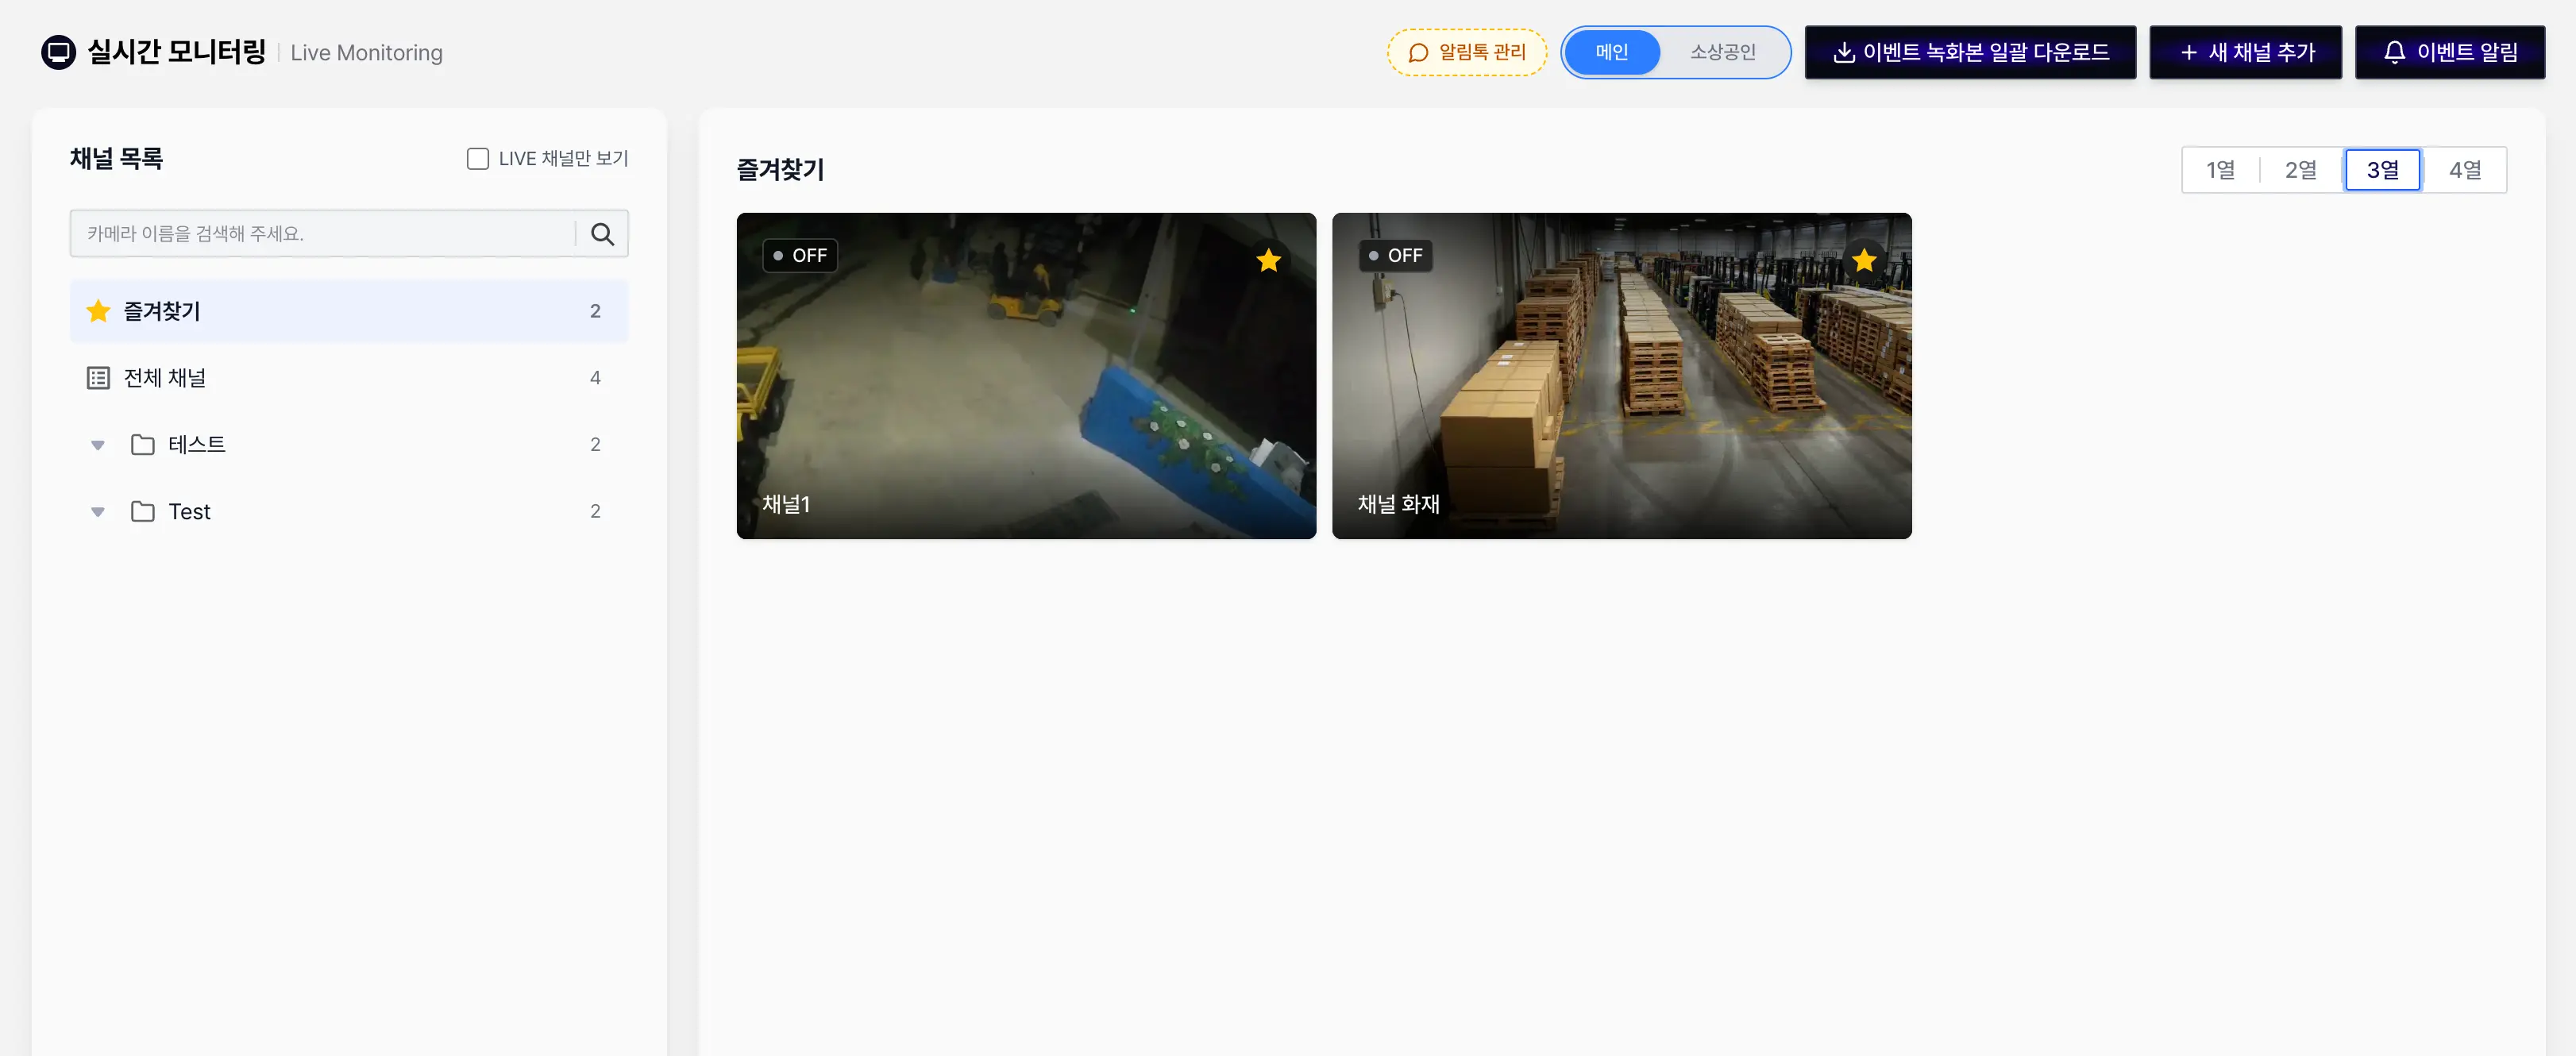2576x1056 pixels.
Task: Click the 즐겨찾기 section heading above the thumbnails
Action: point(780,170)
